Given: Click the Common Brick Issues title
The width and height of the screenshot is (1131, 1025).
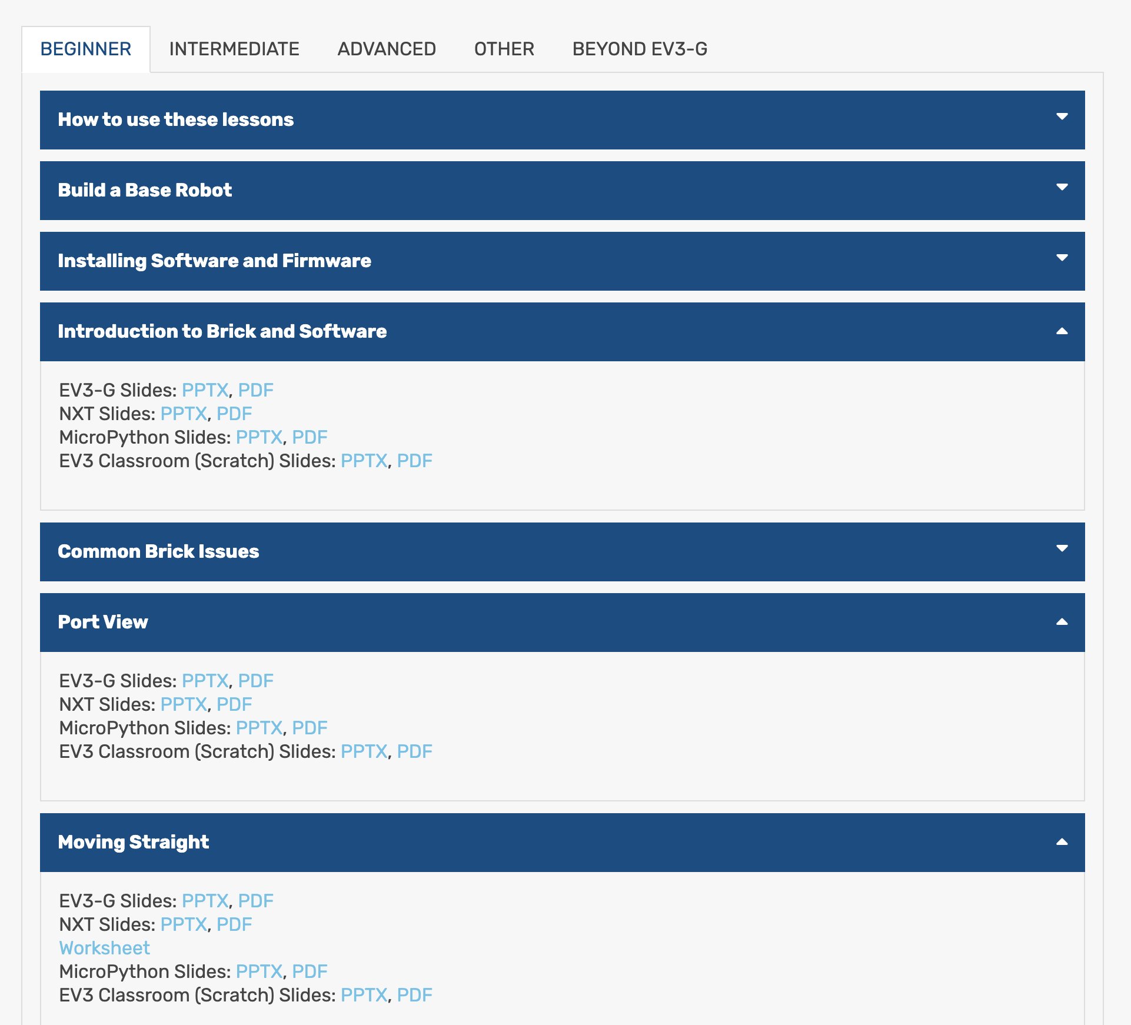Looking at the screenshot, I should pyautogui.click(x=158, y=551).
